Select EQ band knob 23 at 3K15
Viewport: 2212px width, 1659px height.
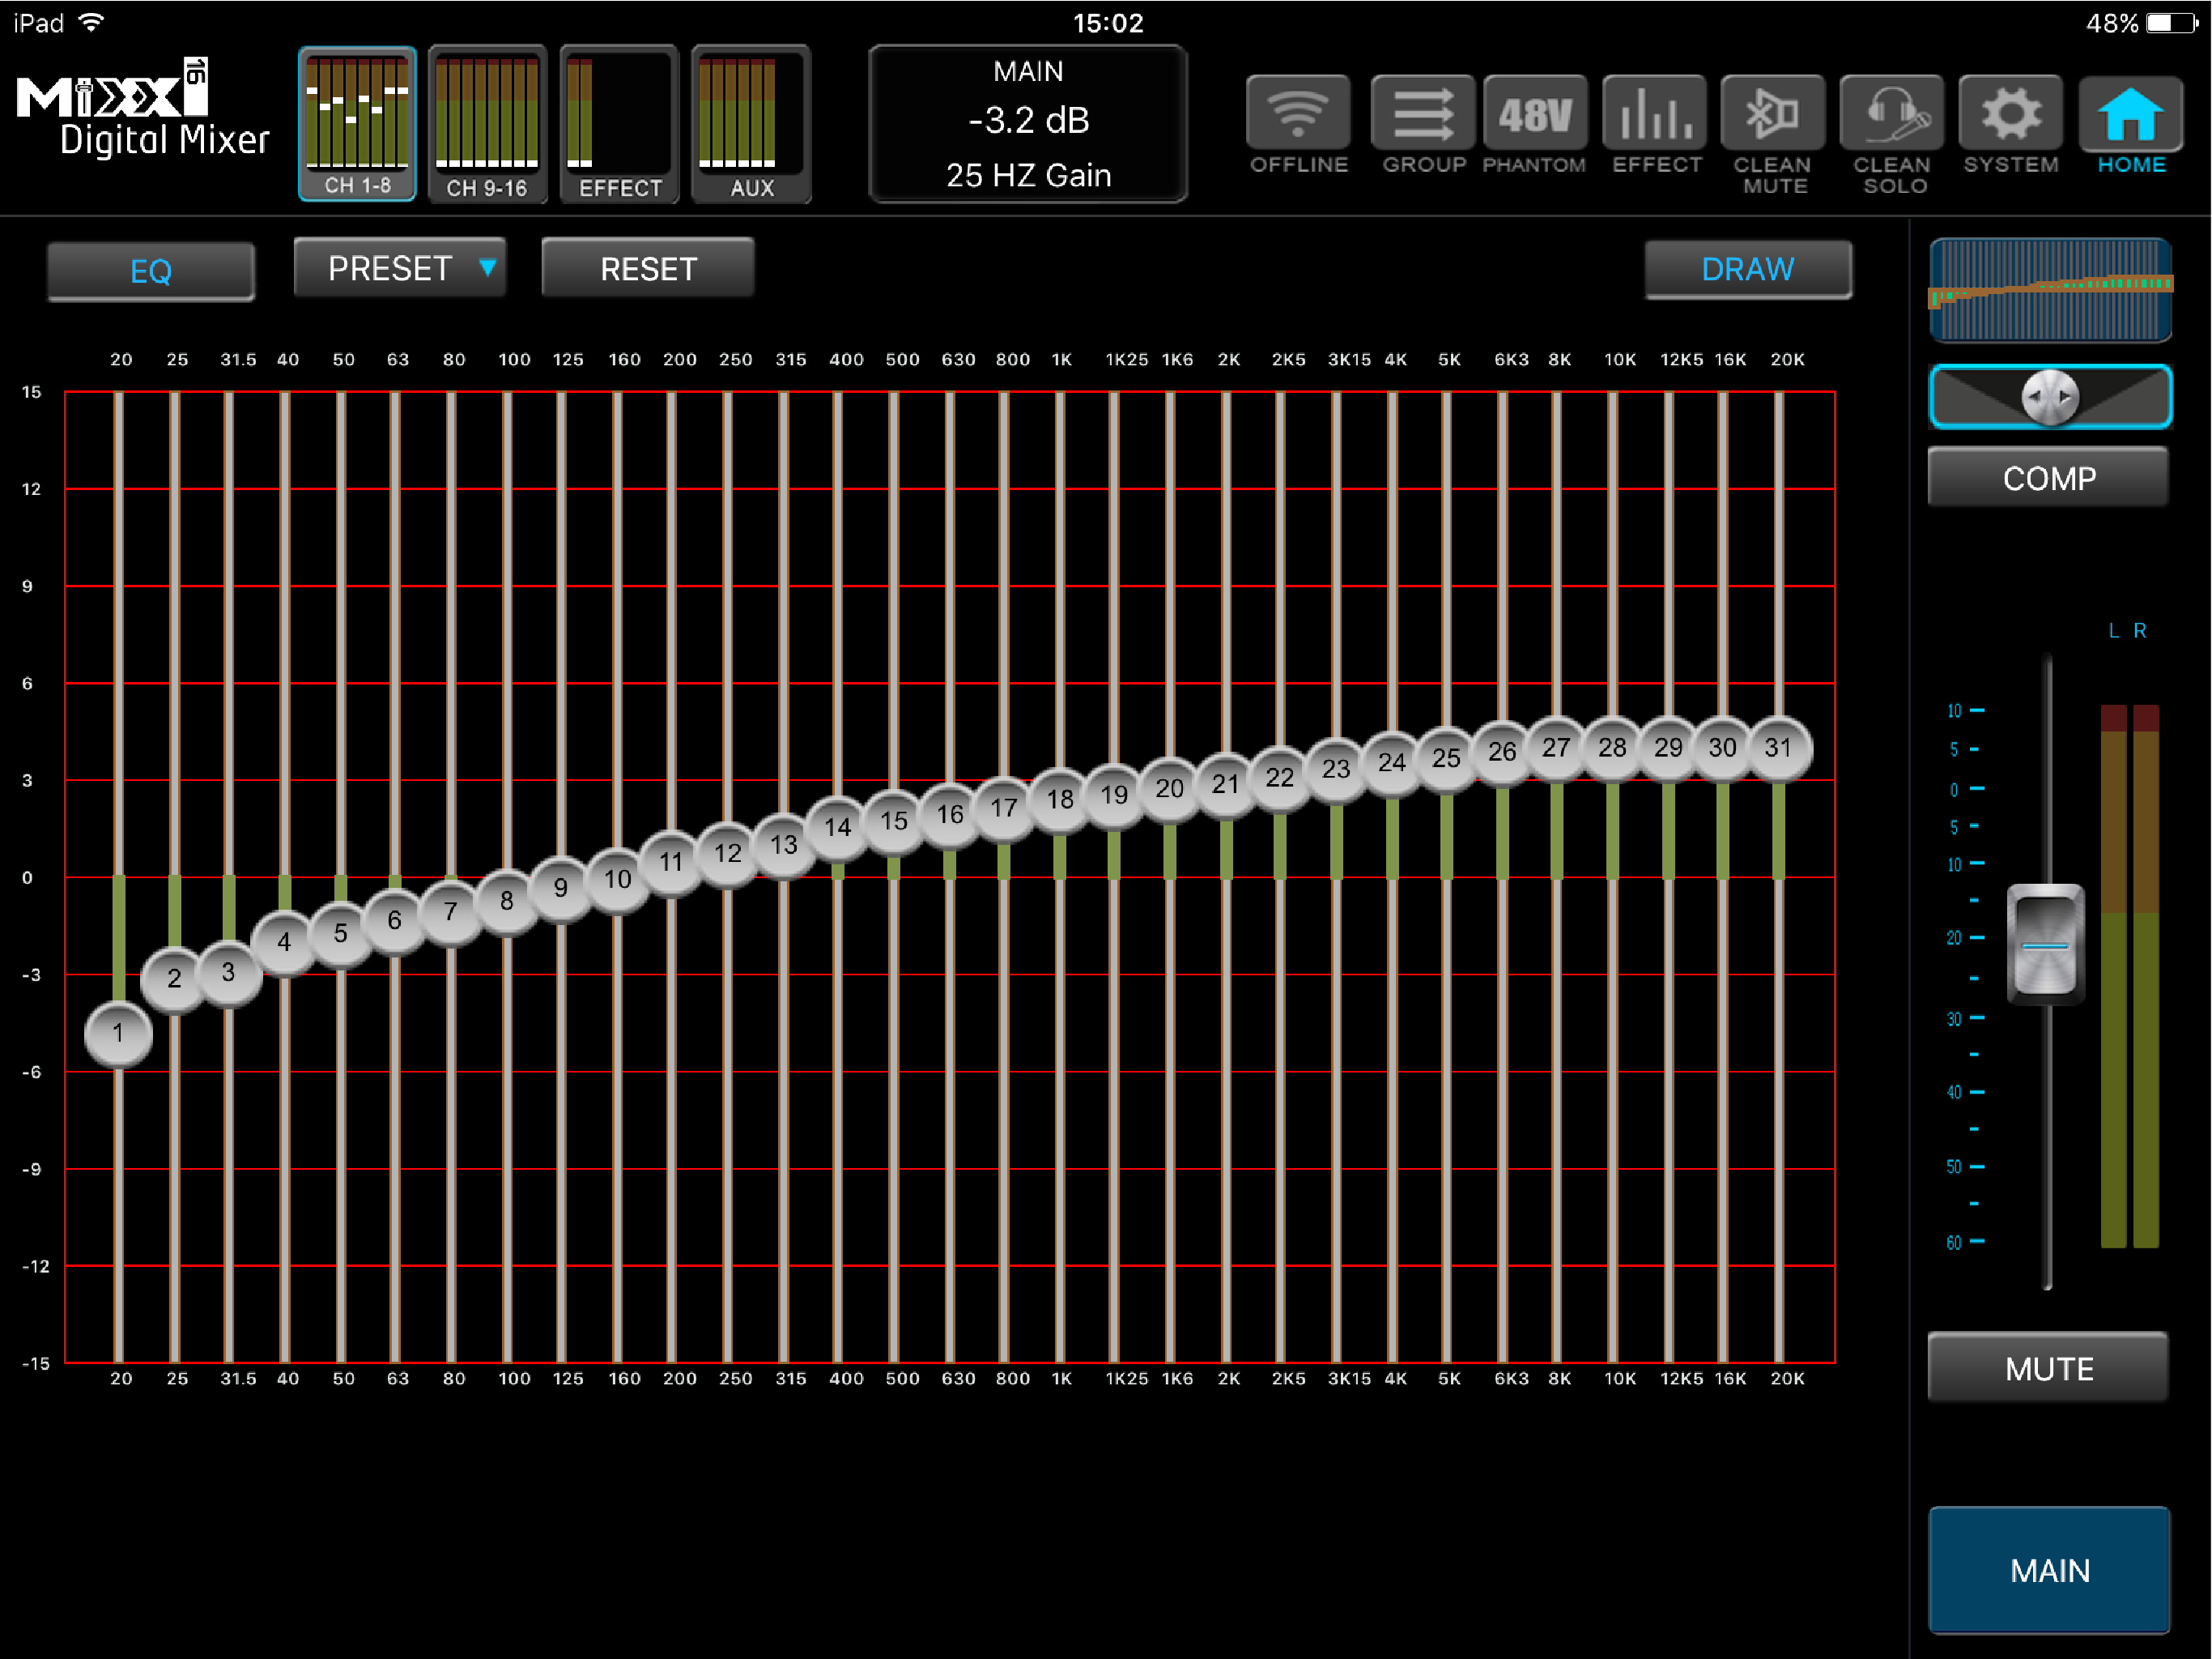pyautogui.click(x=1336, y=769)
